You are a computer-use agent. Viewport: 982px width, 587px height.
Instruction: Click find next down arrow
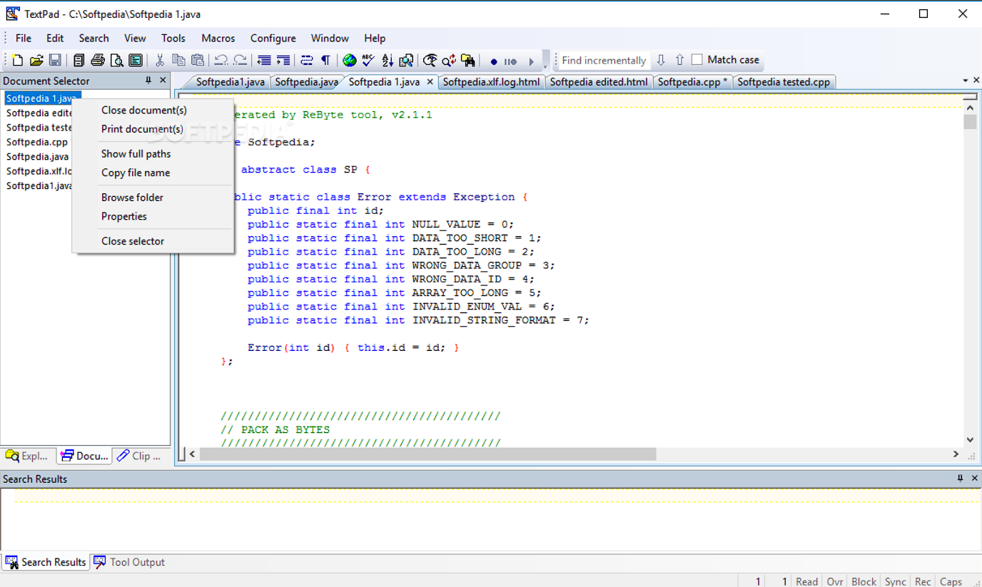click(x=661, y=60)
